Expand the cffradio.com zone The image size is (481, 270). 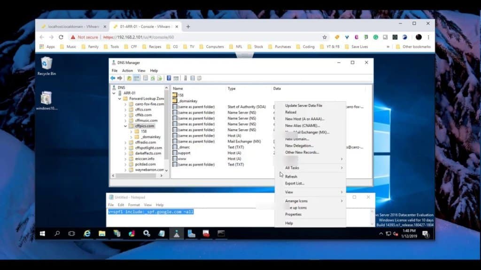[x=125, y=142]
